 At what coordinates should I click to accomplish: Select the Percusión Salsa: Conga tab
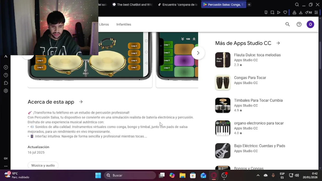223,5
